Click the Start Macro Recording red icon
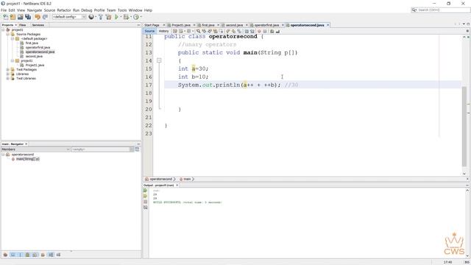Screen dimensions: 471x265 (259, 31)
